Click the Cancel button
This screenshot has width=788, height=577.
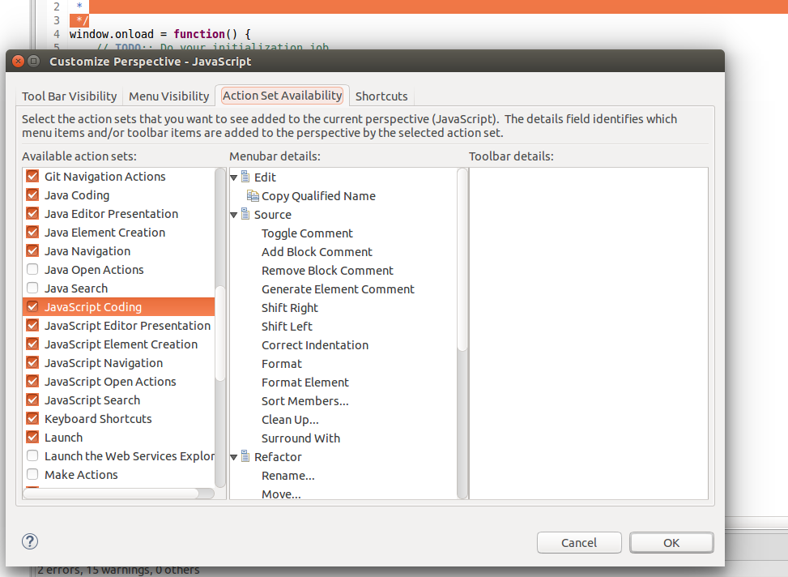(579, 543)
